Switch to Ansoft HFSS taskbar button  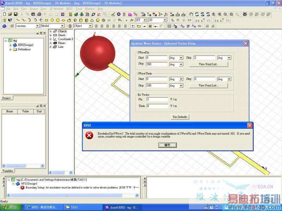122,207
